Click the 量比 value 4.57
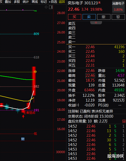This screenshot has width=126, height=161. (121, 76)
